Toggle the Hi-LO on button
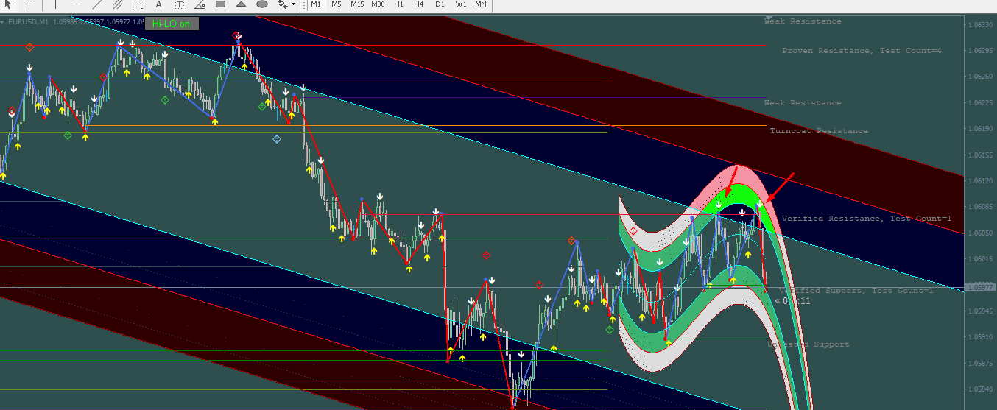The image size is (997, 410). pyautogui.click(x=171, y=24)
